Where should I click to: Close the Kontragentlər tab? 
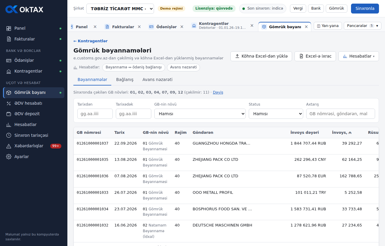pyautogui.click(x=252, y=25)
